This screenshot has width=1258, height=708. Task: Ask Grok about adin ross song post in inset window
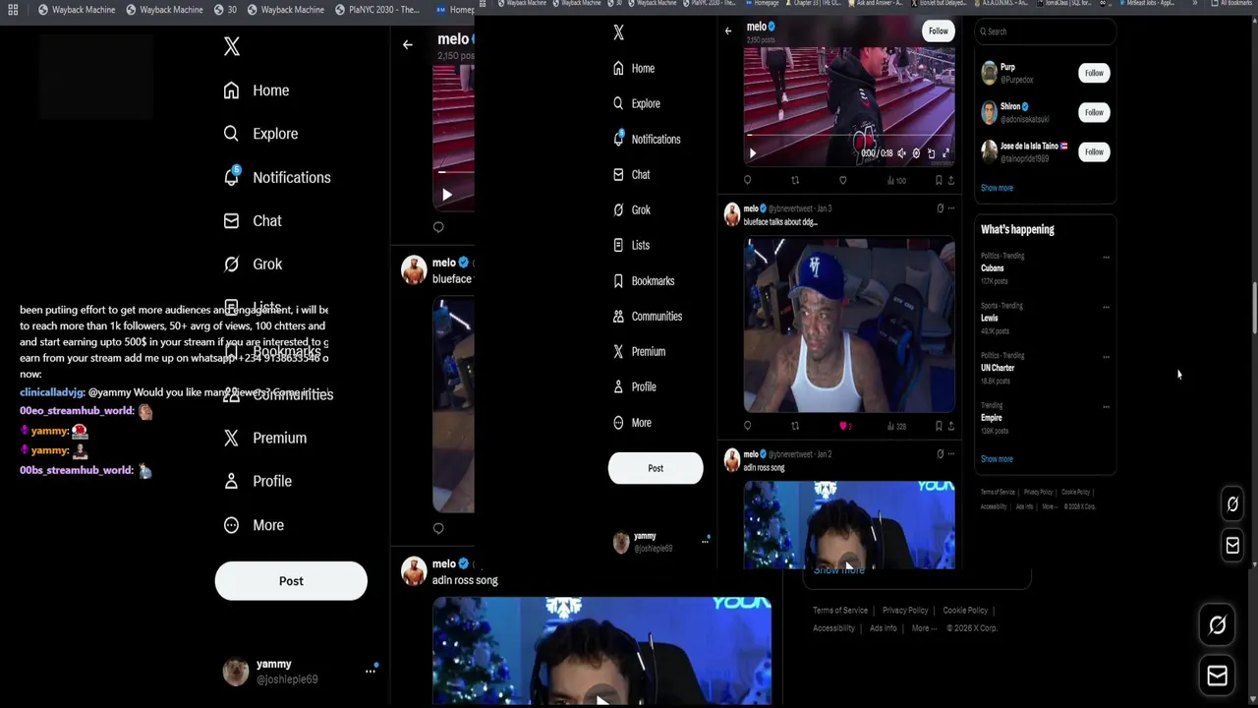(x=940, y=454)
